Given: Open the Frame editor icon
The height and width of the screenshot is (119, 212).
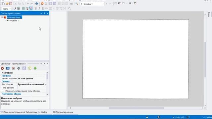Looking at the screenshot, I should pyautogui.click(x=54, y=4).
